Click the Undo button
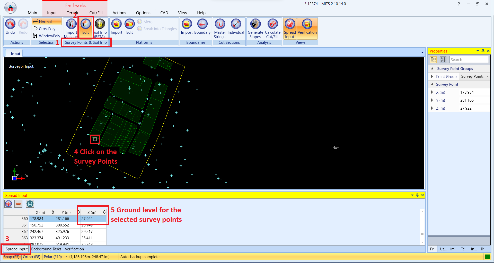The height and width of the screenshot is (263, 494). click(x=10, y=27)
